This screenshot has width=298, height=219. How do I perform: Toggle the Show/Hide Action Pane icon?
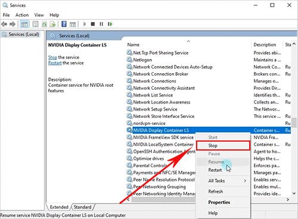(73, 24)
